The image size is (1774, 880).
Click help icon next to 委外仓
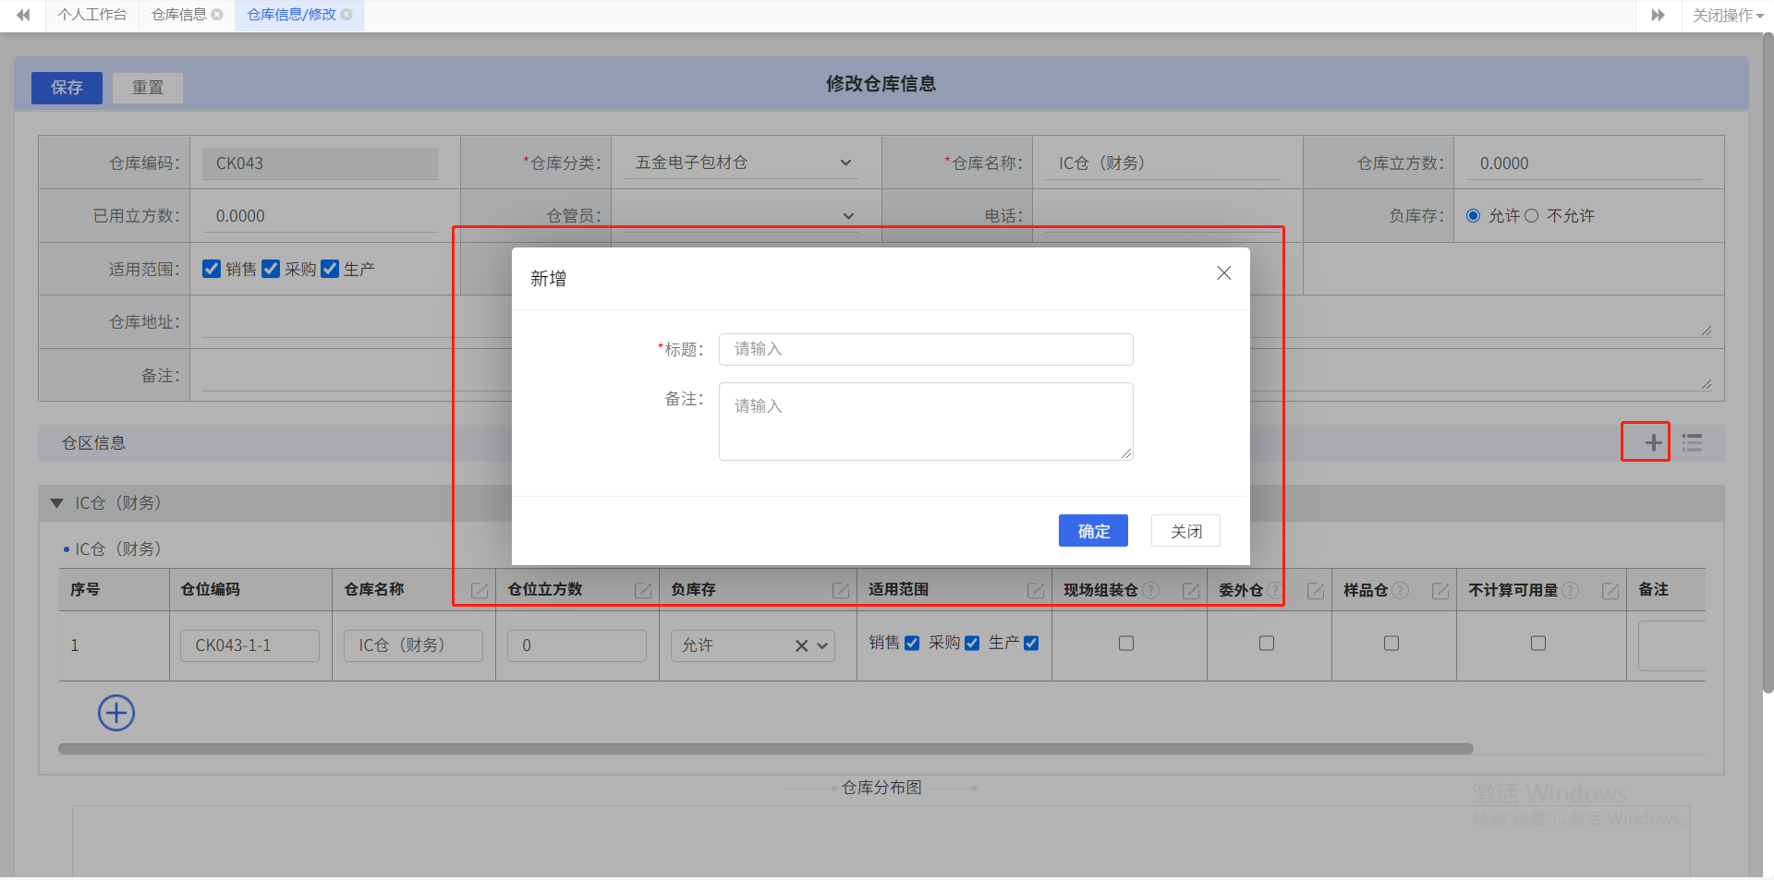point(1274,590)
